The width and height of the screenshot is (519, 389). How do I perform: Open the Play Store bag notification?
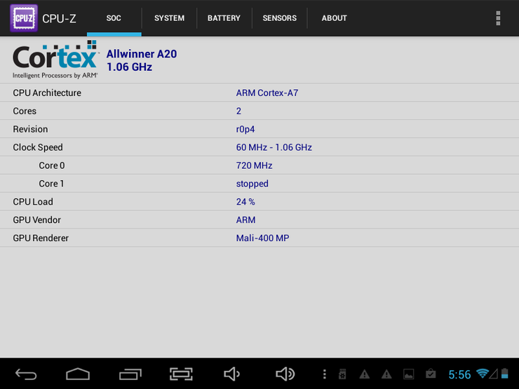[x=431, y=374]
